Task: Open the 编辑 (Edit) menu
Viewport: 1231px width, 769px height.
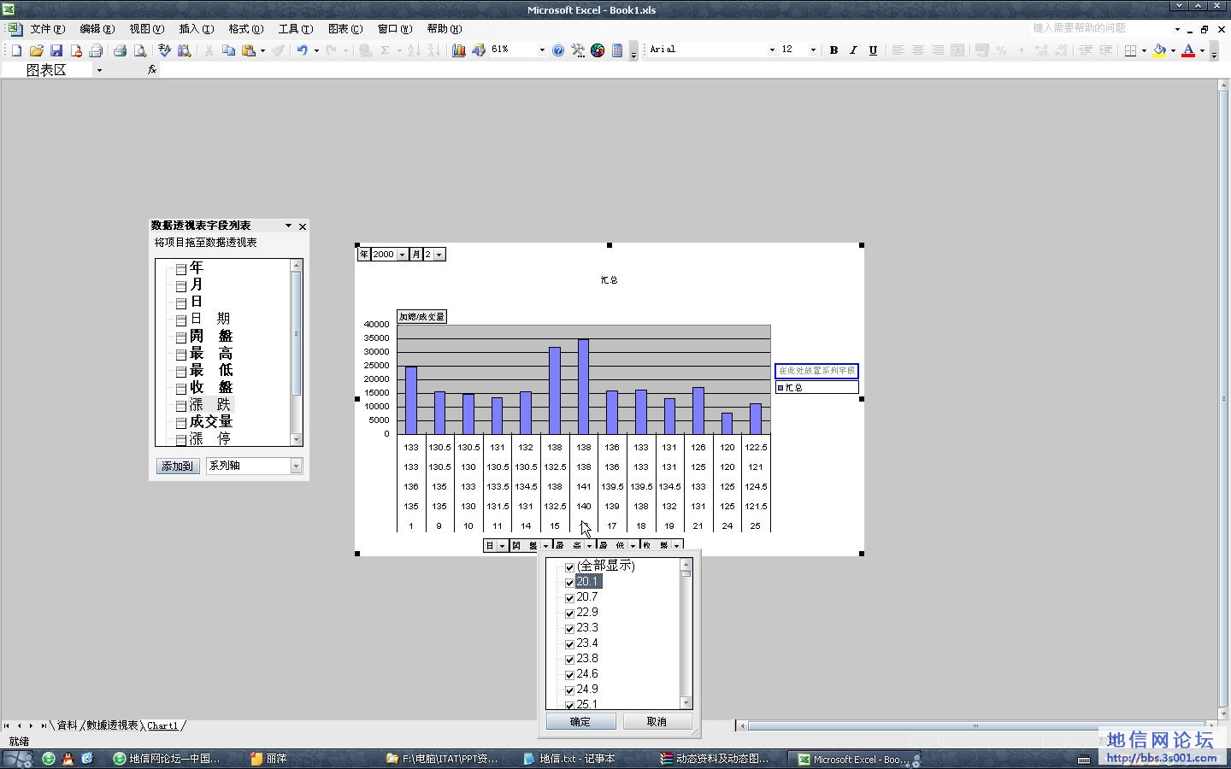Action: (x=97, y=29)
